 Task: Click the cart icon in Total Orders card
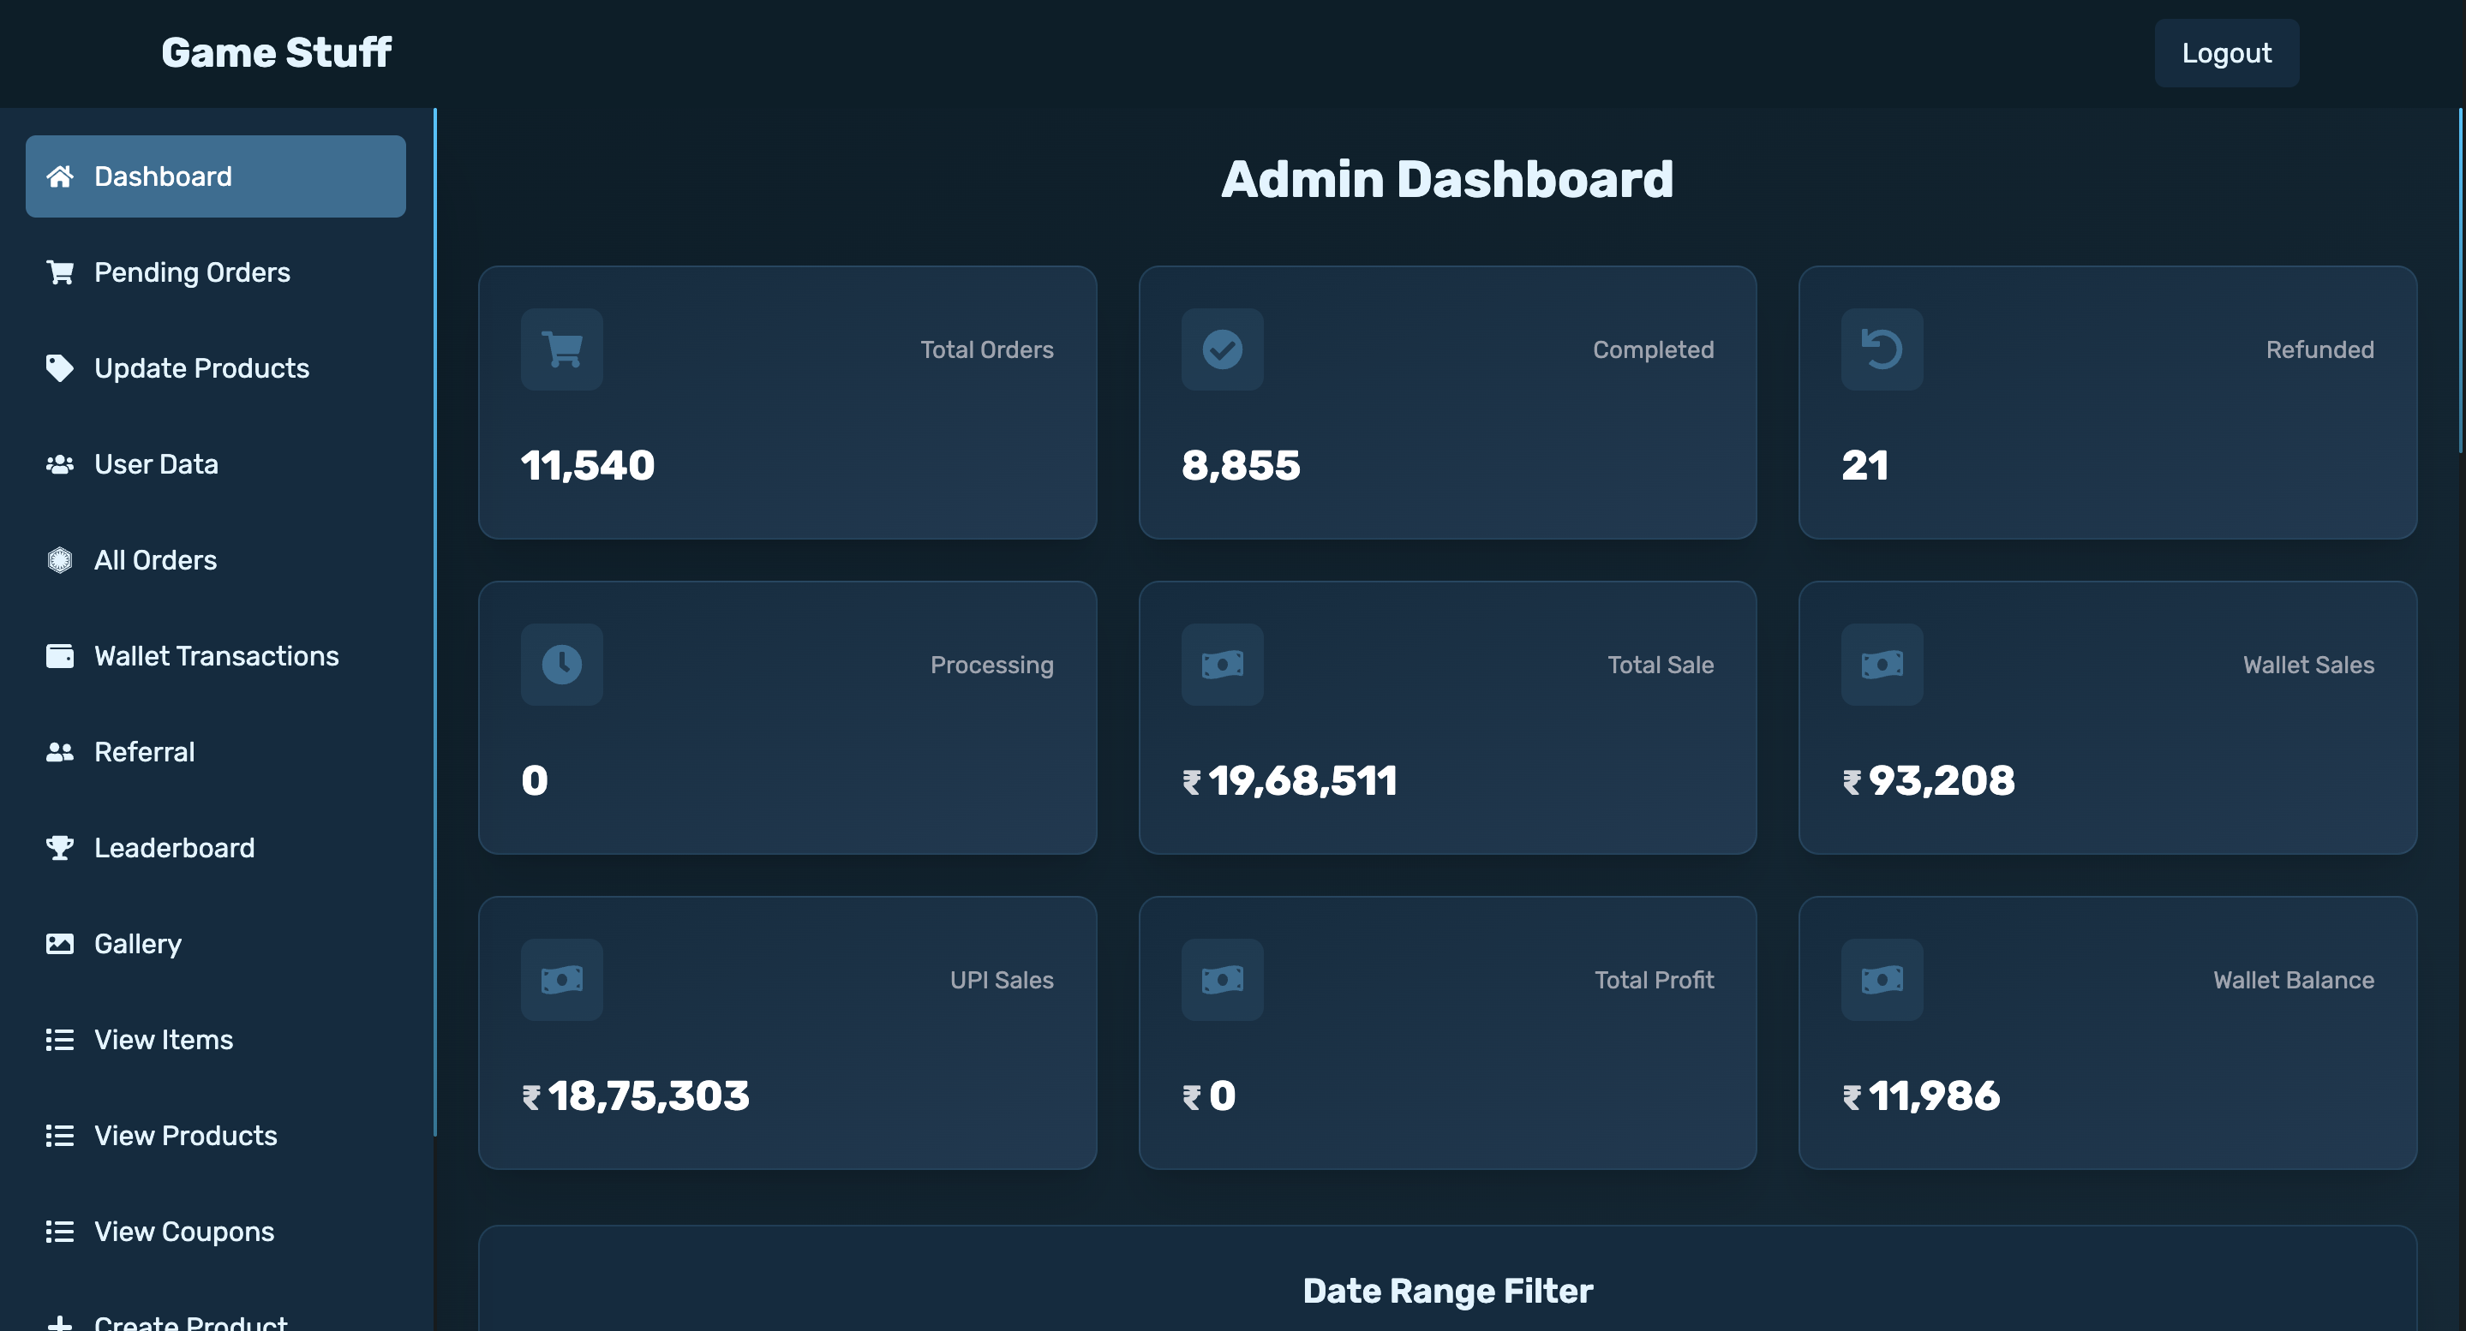click(562, 349)
